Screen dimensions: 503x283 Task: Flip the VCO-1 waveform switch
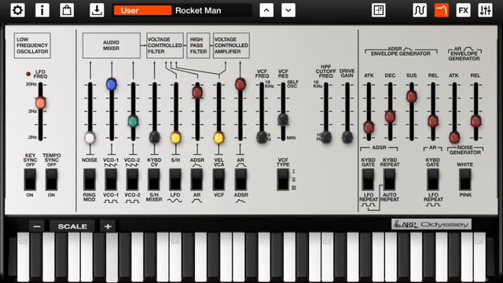pos(111,179)
